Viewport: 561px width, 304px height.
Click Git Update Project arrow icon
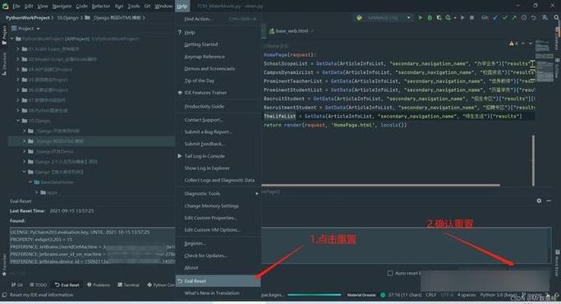(495, 17)
